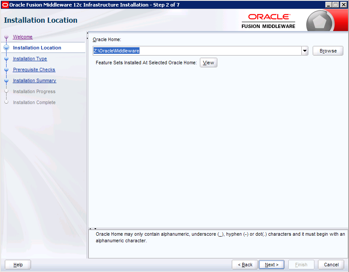Go Back to the previous step
Image resolution: width=349 pixels, height=272 pixels.
point(245,265)
